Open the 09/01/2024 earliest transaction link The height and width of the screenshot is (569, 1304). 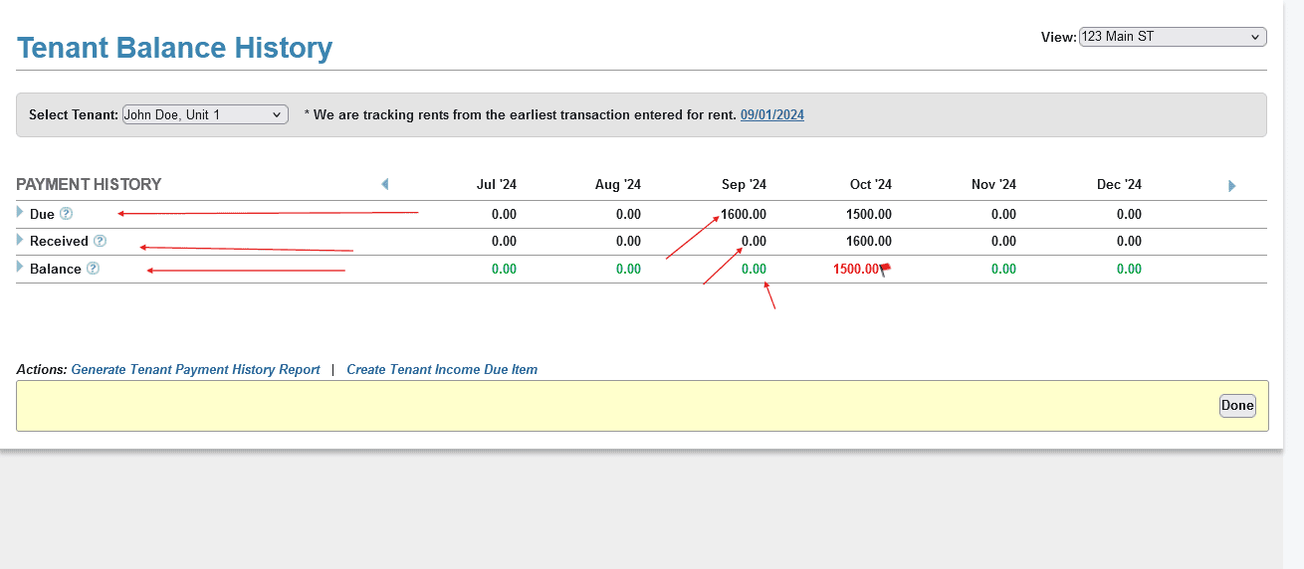771,114
